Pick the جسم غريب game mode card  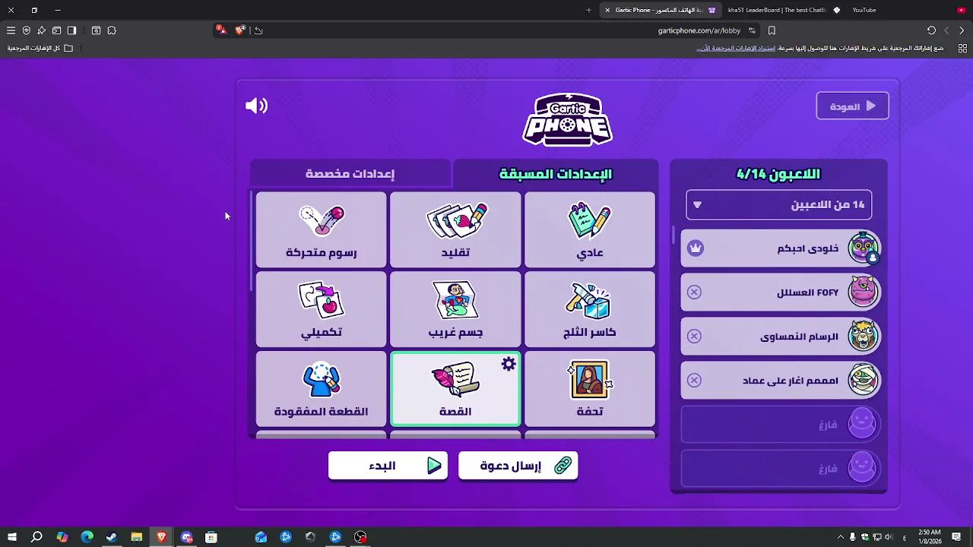pyautogui.click(x=455, y=309)
